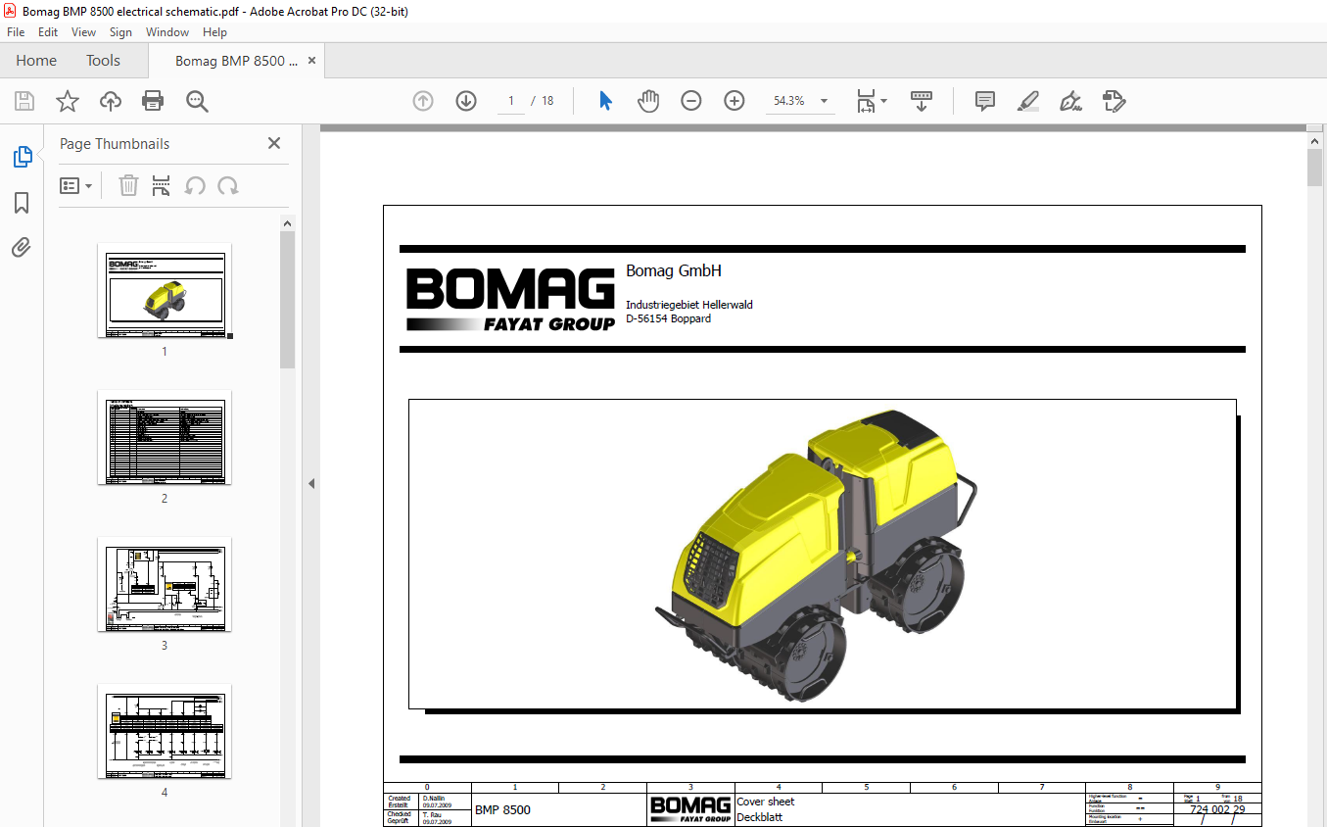Open the Sign document pen tool
Screen dimensions: 1327x827
point(1071,101)
